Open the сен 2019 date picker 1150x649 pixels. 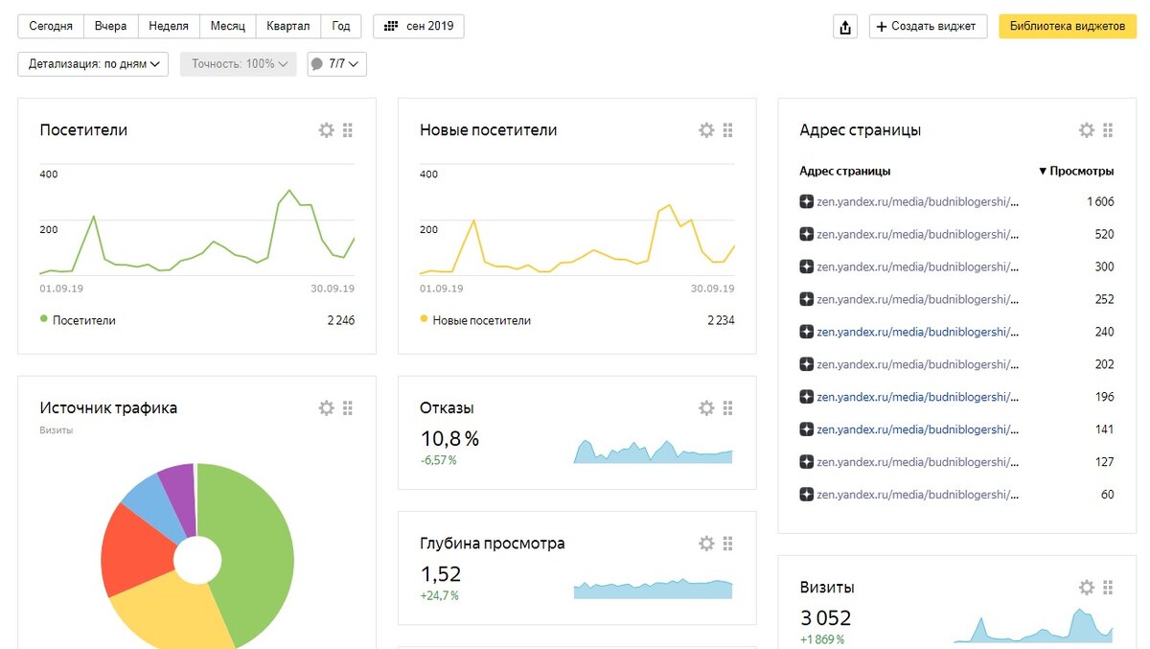pyautogui.click(x=419, y=26)
